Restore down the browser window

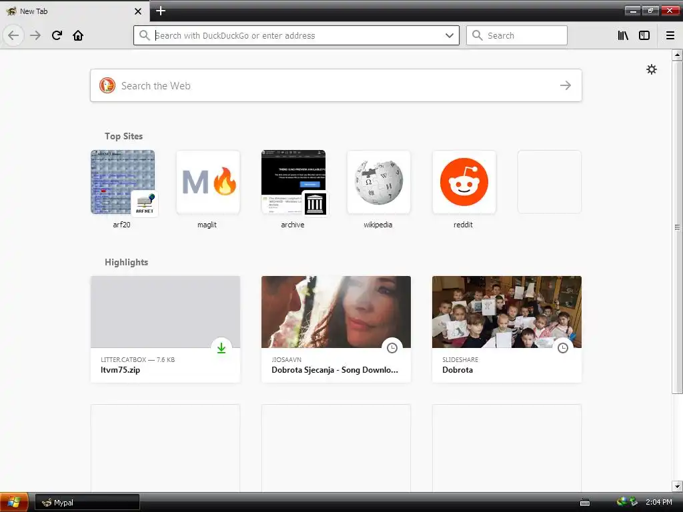click(651, 11)
